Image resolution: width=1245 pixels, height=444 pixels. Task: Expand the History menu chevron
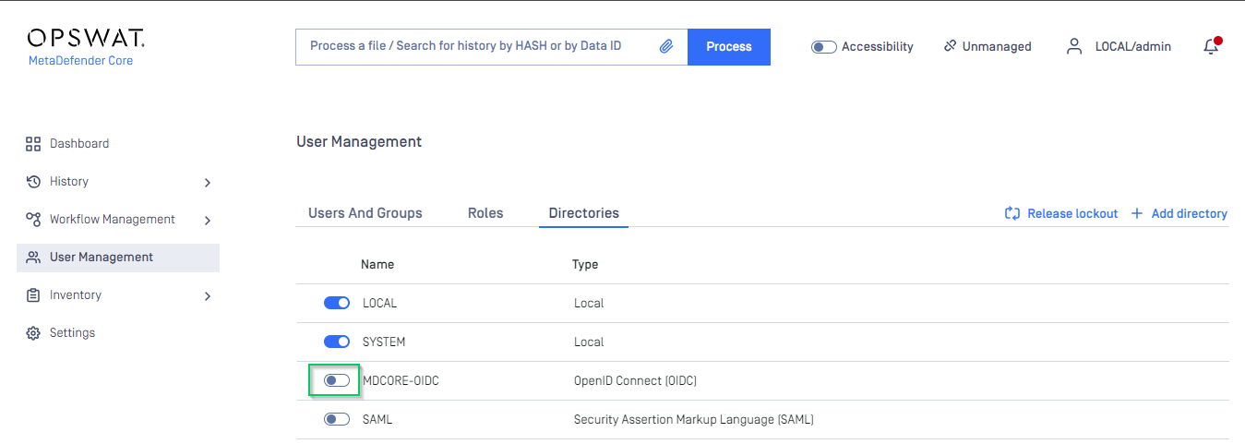click(x=208, y=183)
